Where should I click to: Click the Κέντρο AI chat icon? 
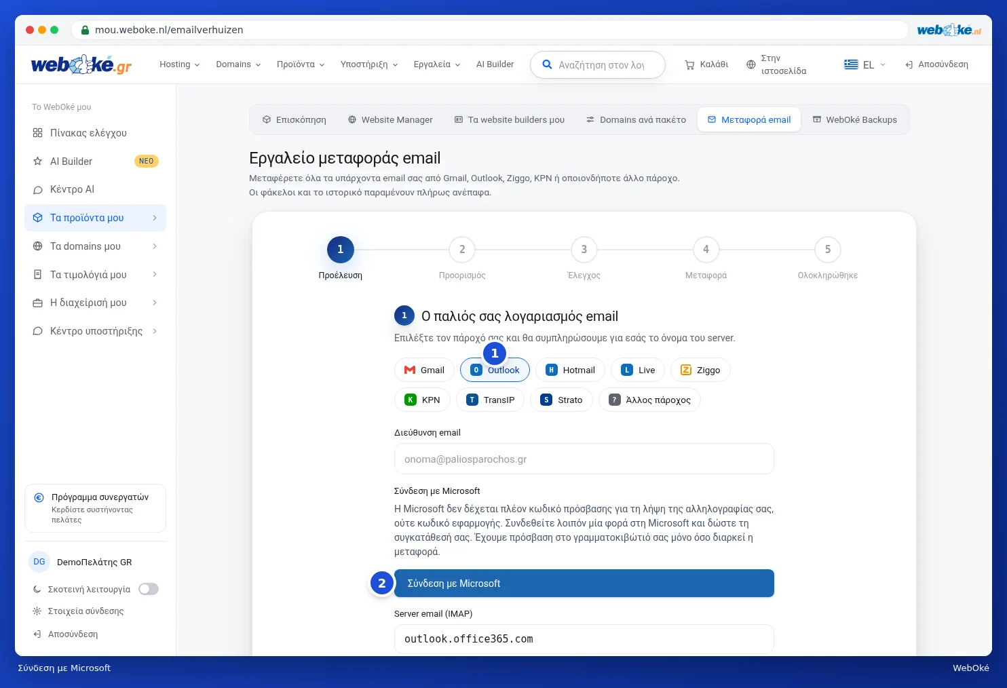point(38,189)
